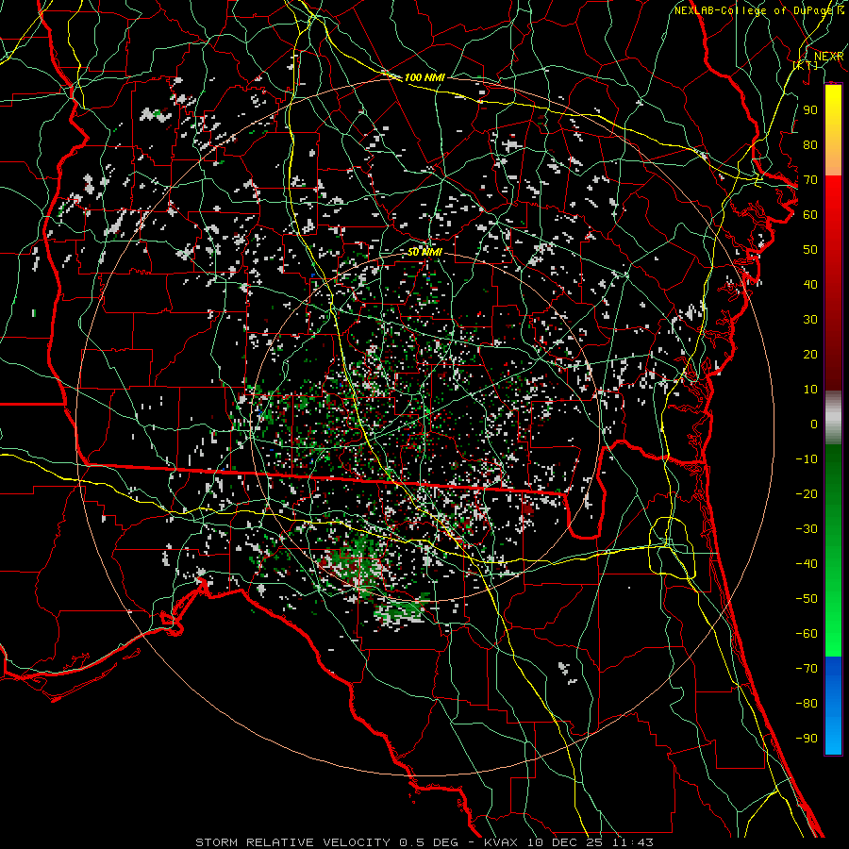Click the "50 NMI" range ring label
The height and width of the screenshot is (849, 849).
coord(425,252)
